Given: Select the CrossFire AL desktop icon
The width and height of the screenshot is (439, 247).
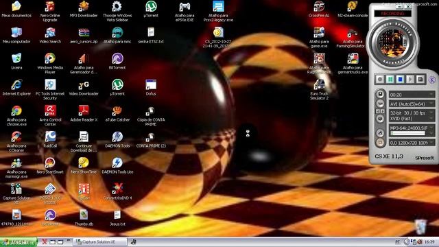Looking at the screenshot, I should 319,10.
